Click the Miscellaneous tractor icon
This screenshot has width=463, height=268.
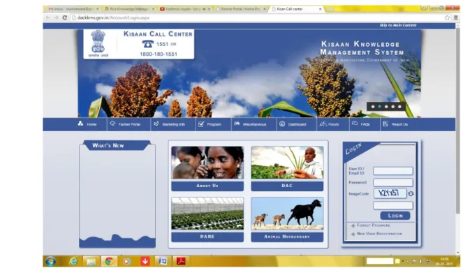[237, 124]
